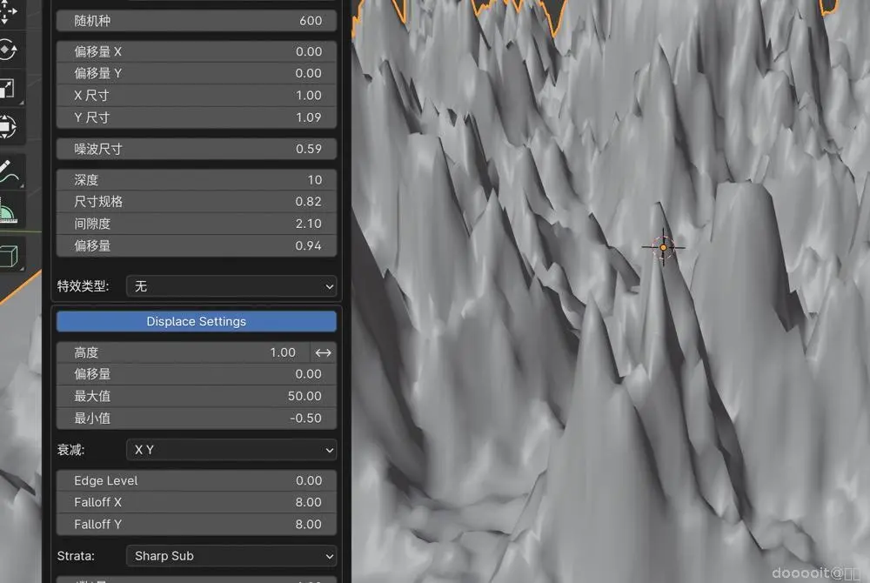Click the 深度 field showing 10

(x=197, y=180)
